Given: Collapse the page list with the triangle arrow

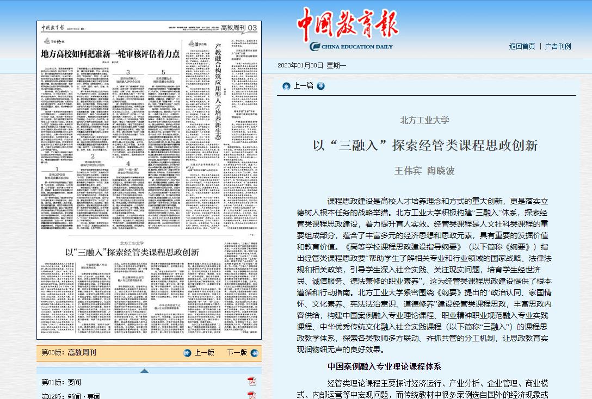Looking at the screenshot, I should pyautogui.click(x=144, y=371).
